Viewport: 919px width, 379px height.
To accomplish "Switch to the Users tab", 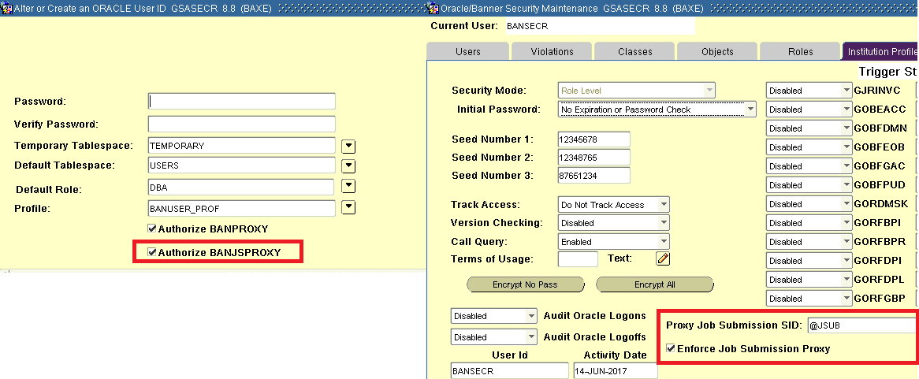I will [x=467, y=51].
